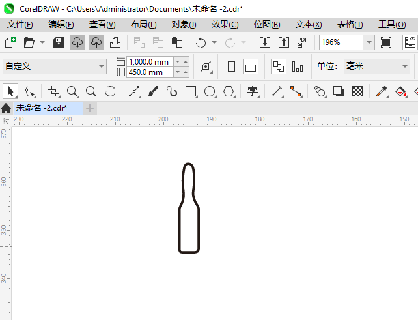Select the Zoom tool
The height and width of the screenshot is (320, 418).
[72, 91]
